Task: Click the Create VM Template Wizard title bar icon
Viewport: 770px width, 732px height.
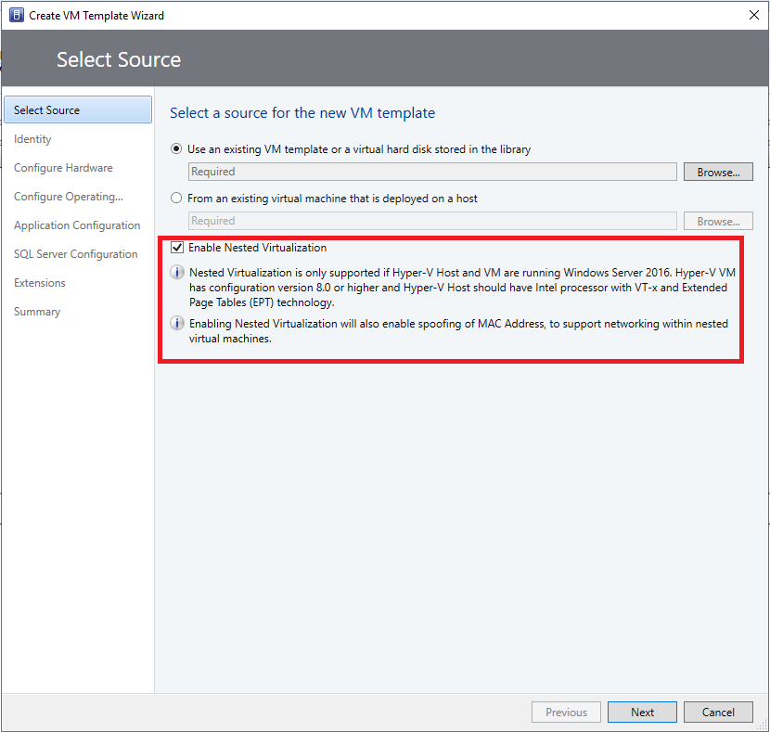Action: click(16, 15)
